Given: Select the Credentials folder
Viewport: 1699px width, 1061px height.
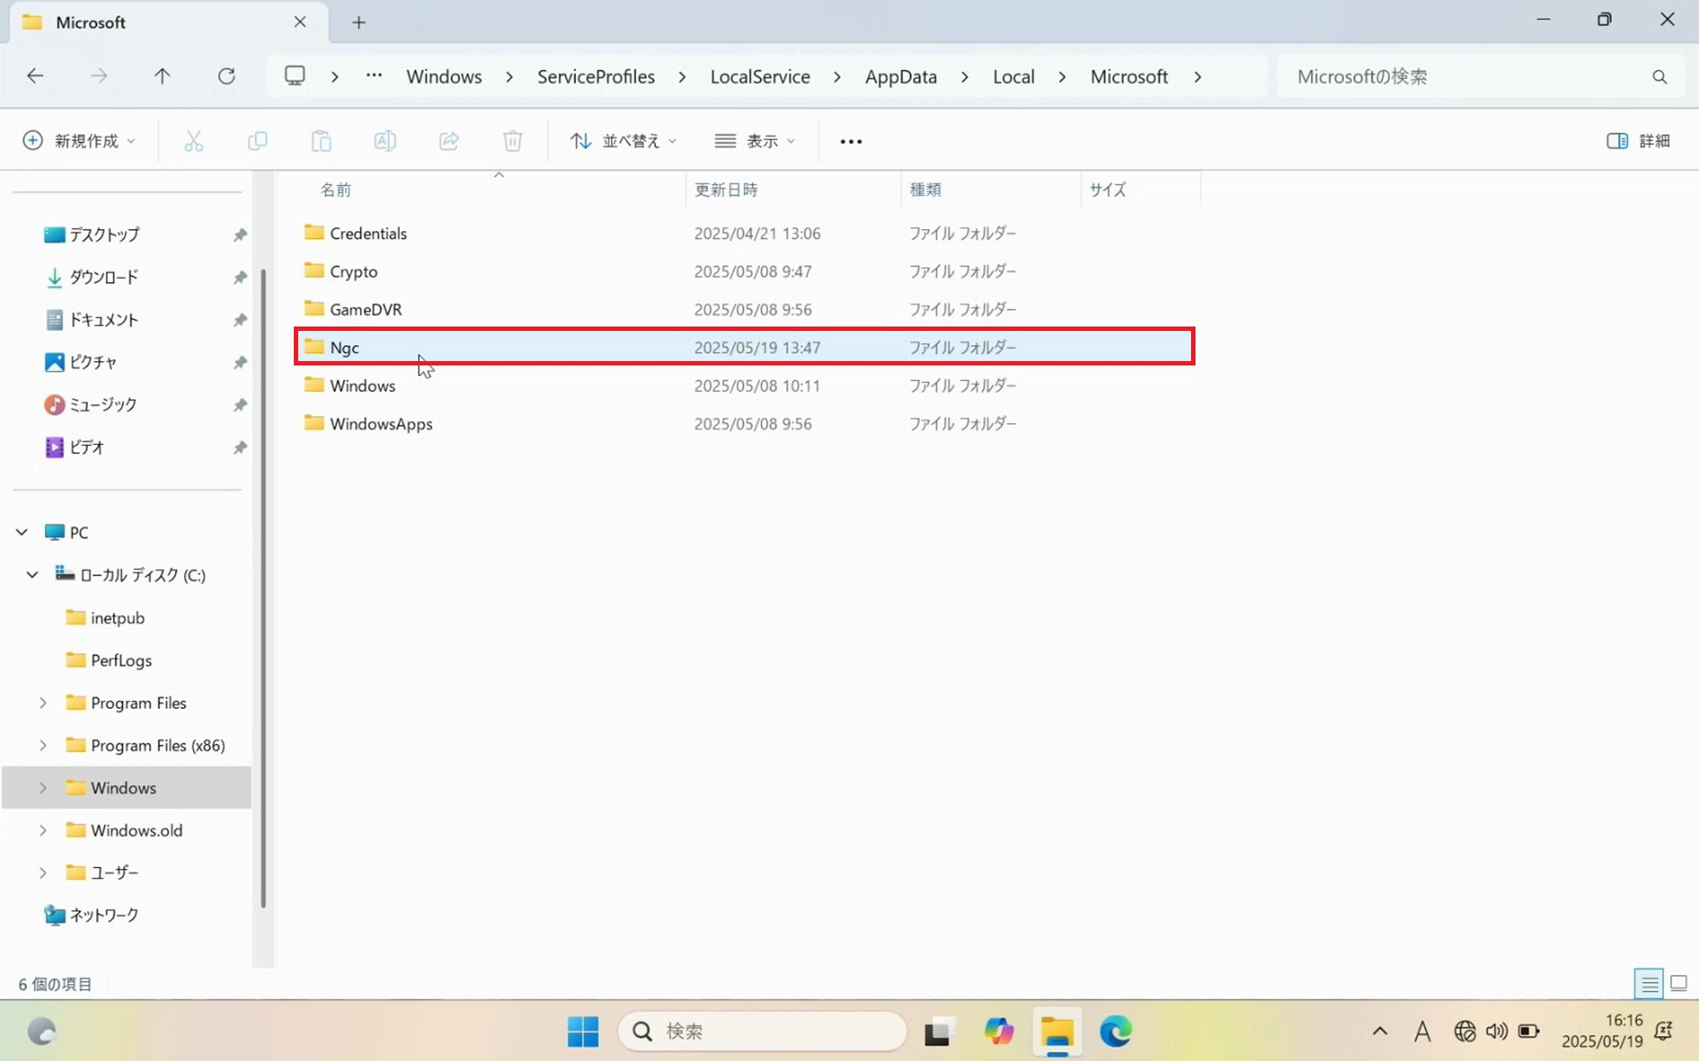Looking at the screenshot, I should coord(368,234).
